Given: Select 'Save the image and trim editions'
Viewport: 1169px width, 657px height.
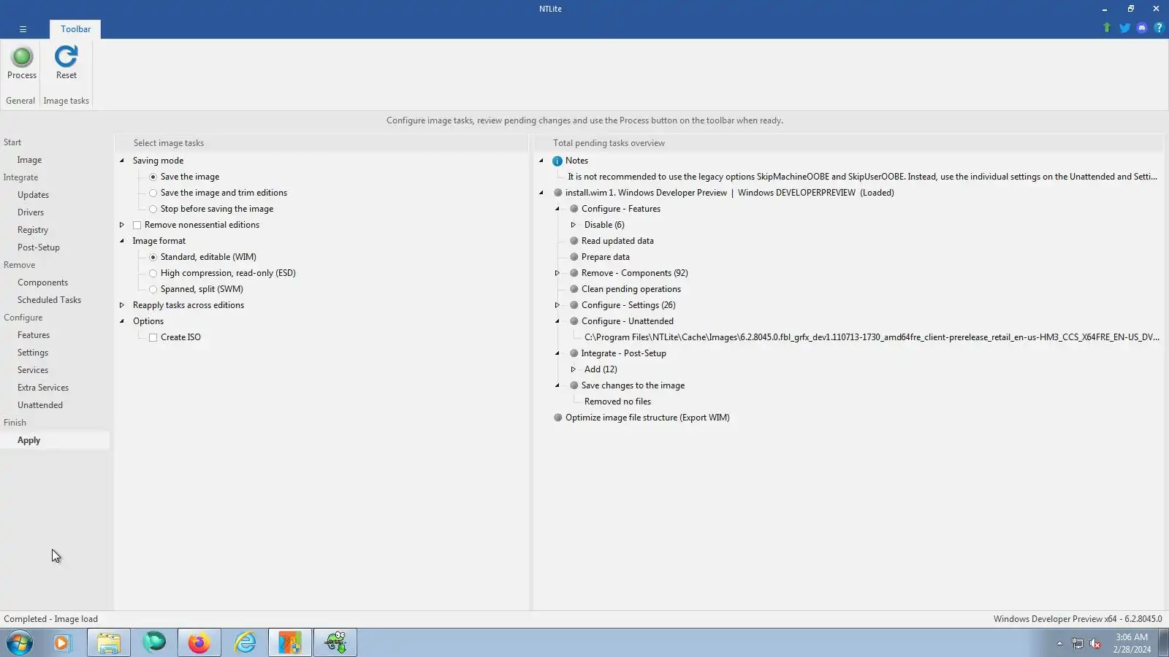Looking at the screenshot, I should click(x=153, y=193).
